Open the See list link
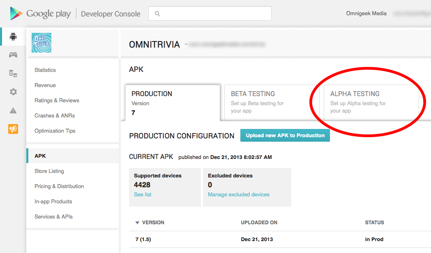This screenshot has width=431, height=253. (143, 195)
